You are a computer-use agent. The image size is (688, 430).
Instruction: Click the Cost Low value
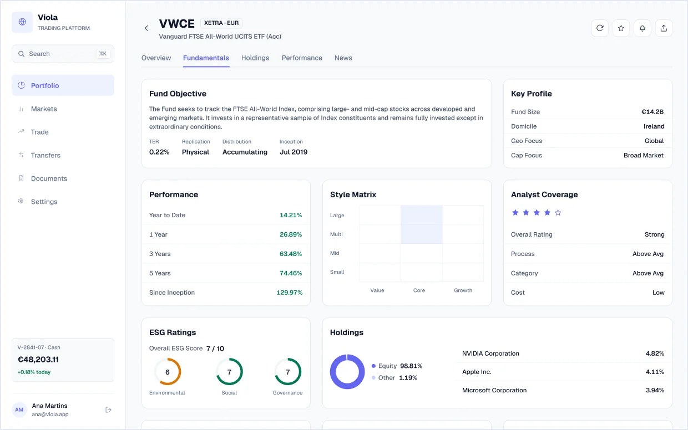pos(659,293)
